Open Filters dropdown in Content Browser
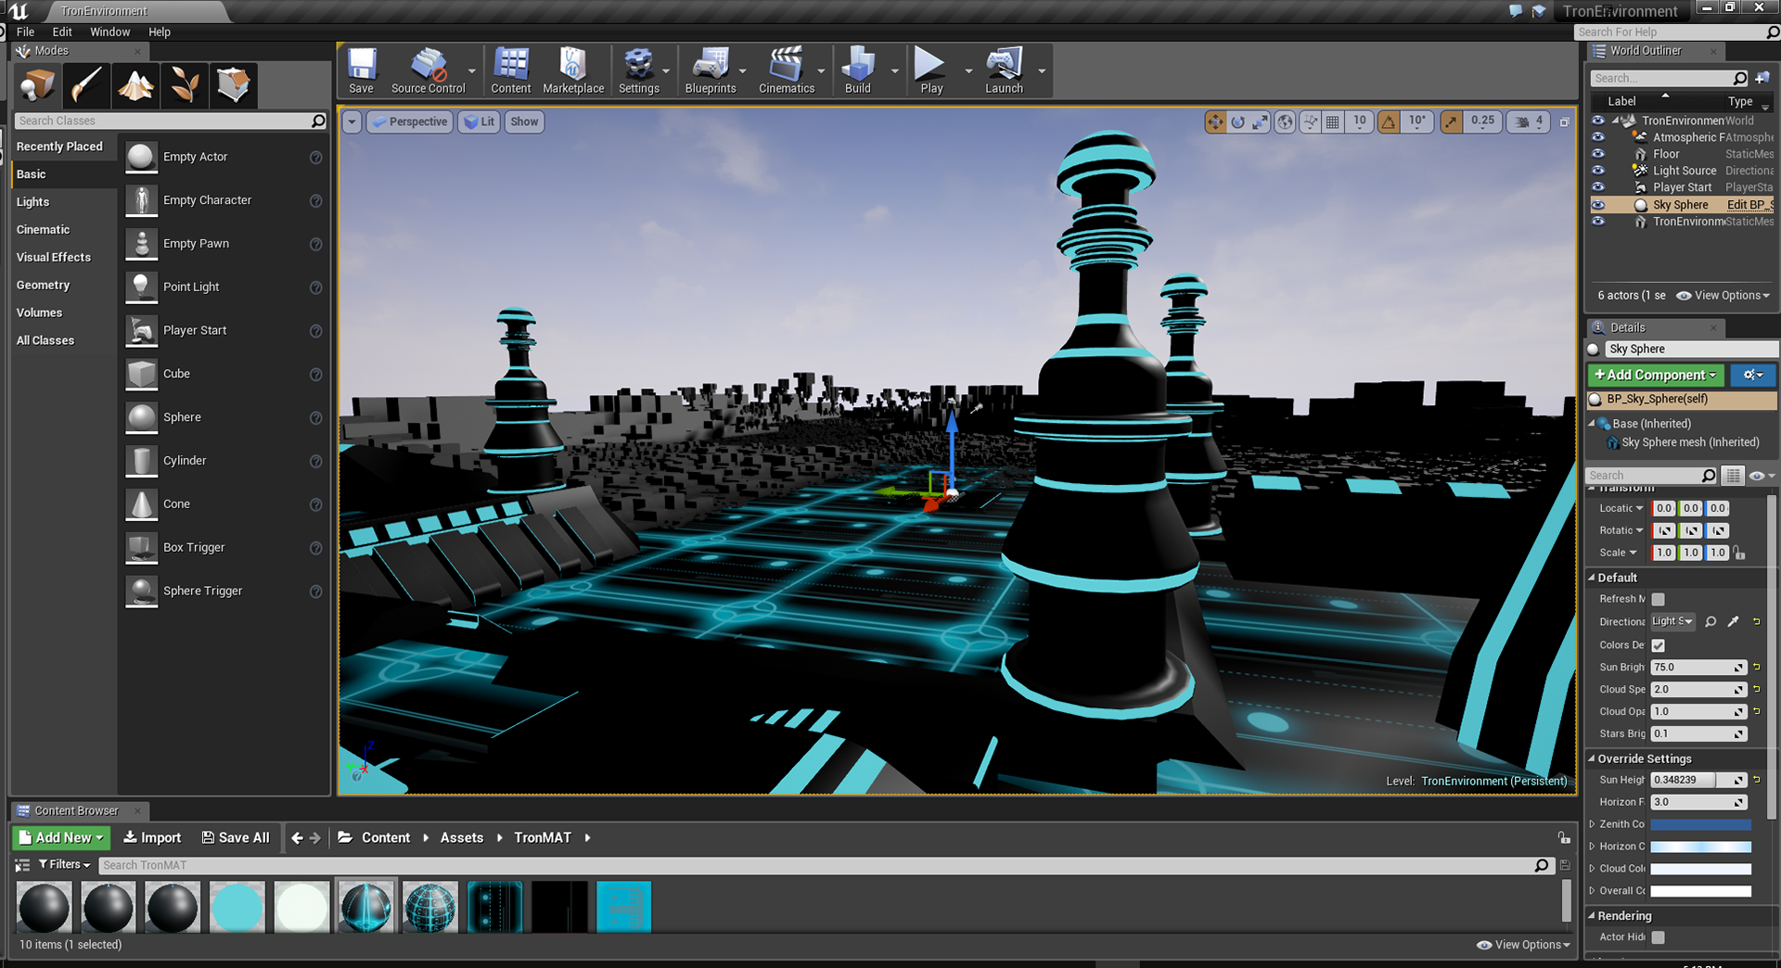Image resolution: width=1781 pixels, height=968 pixels. 65,865
